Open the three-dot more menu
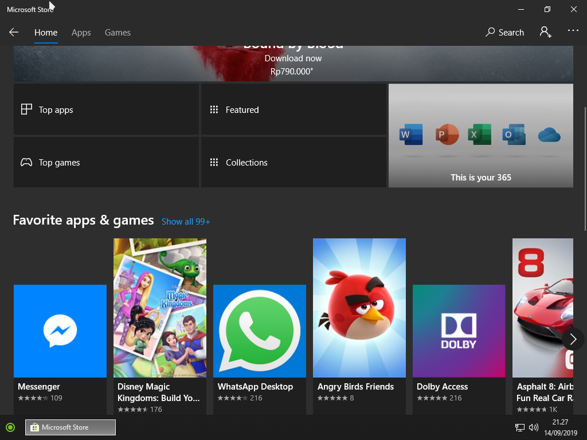The image size is (587, 440). tap(573, 31)
